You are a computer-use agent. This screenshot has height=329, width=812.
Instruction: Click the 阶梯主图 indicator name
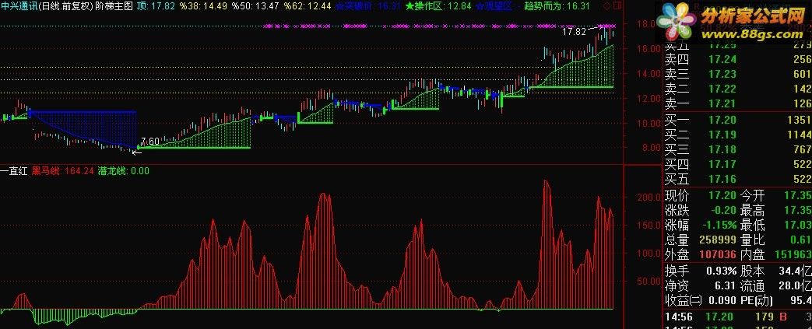114,6
